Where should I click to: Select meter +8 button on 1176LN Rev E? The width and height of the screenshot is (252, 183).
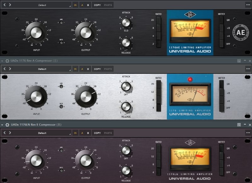point(221,156)
